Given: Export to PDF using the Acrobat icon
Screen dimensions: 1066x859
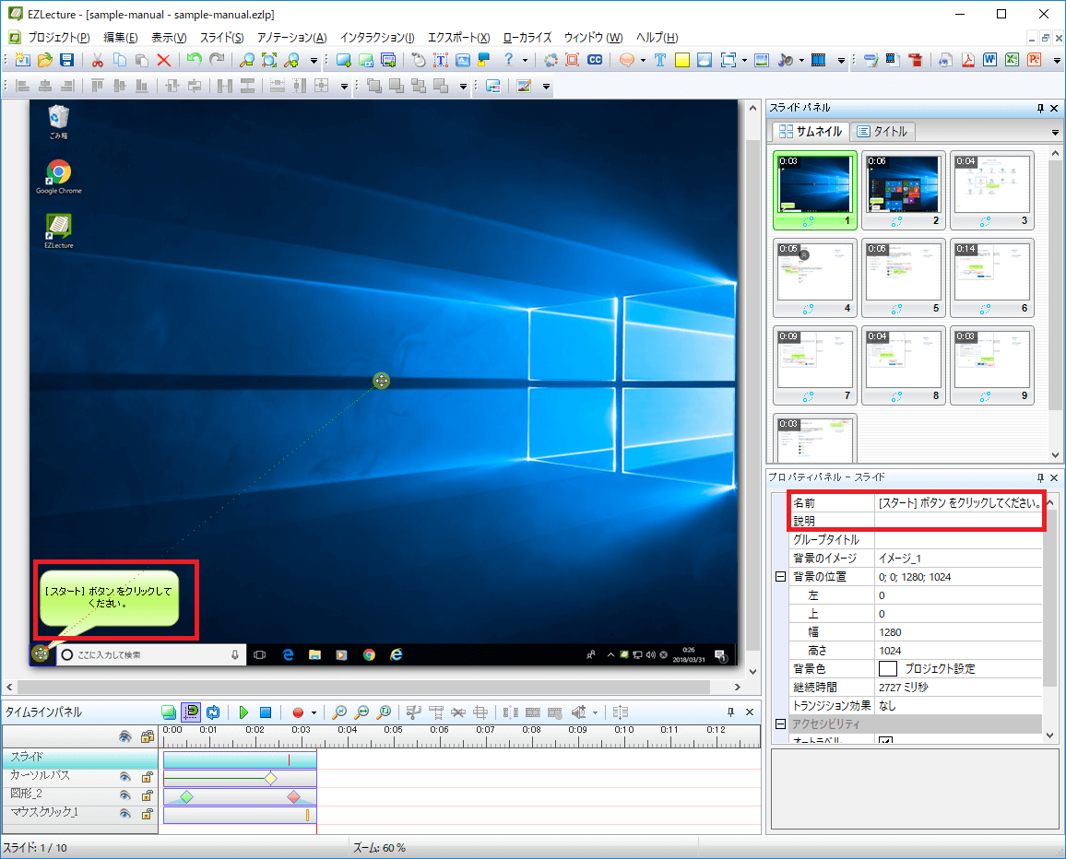Looking at the screenshot, I should (968, 60).
